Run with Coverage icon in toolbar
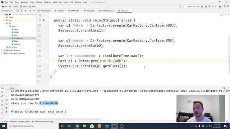Viewport: 230px width, 129px height. coord(206,6)
